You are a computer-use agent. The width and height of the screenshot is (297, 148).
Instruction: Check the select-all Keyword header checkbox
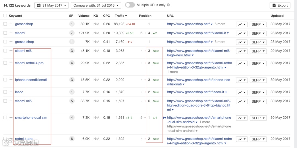tap(5, 16)
